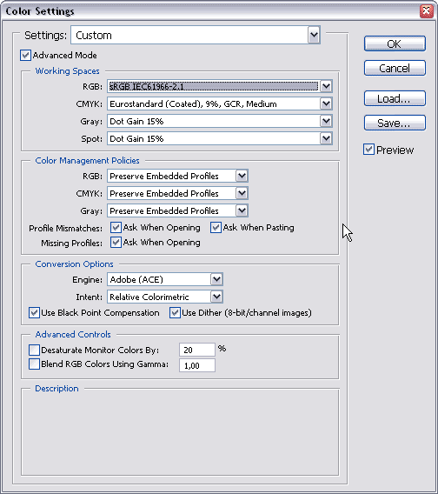
Task: Open the conversion Engine dropdown
Action: 165,279
